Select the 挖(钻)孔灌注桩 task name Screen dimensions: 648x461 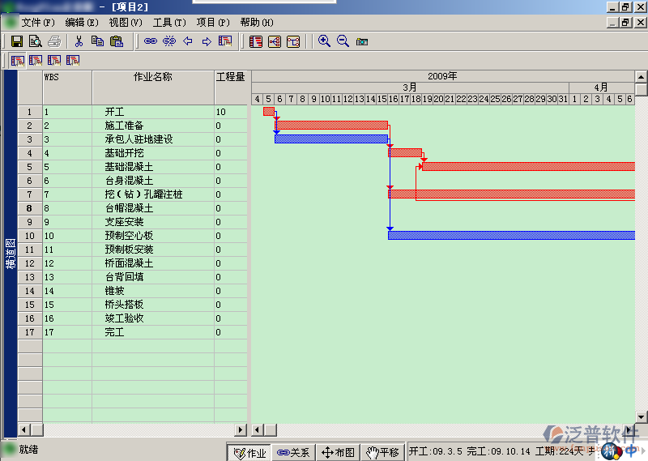tap(153, 194)
